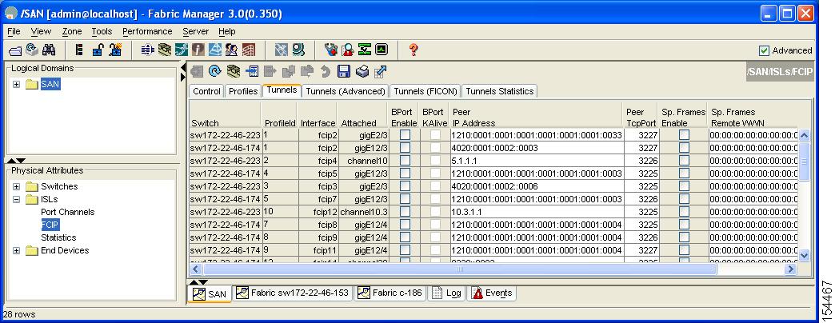
Task: Open the Server menu
Action: click(x=195, y=31)
